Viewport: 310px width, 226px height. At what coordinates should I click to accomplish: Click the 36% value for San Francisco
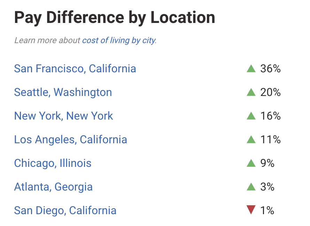tap(271, 68)
